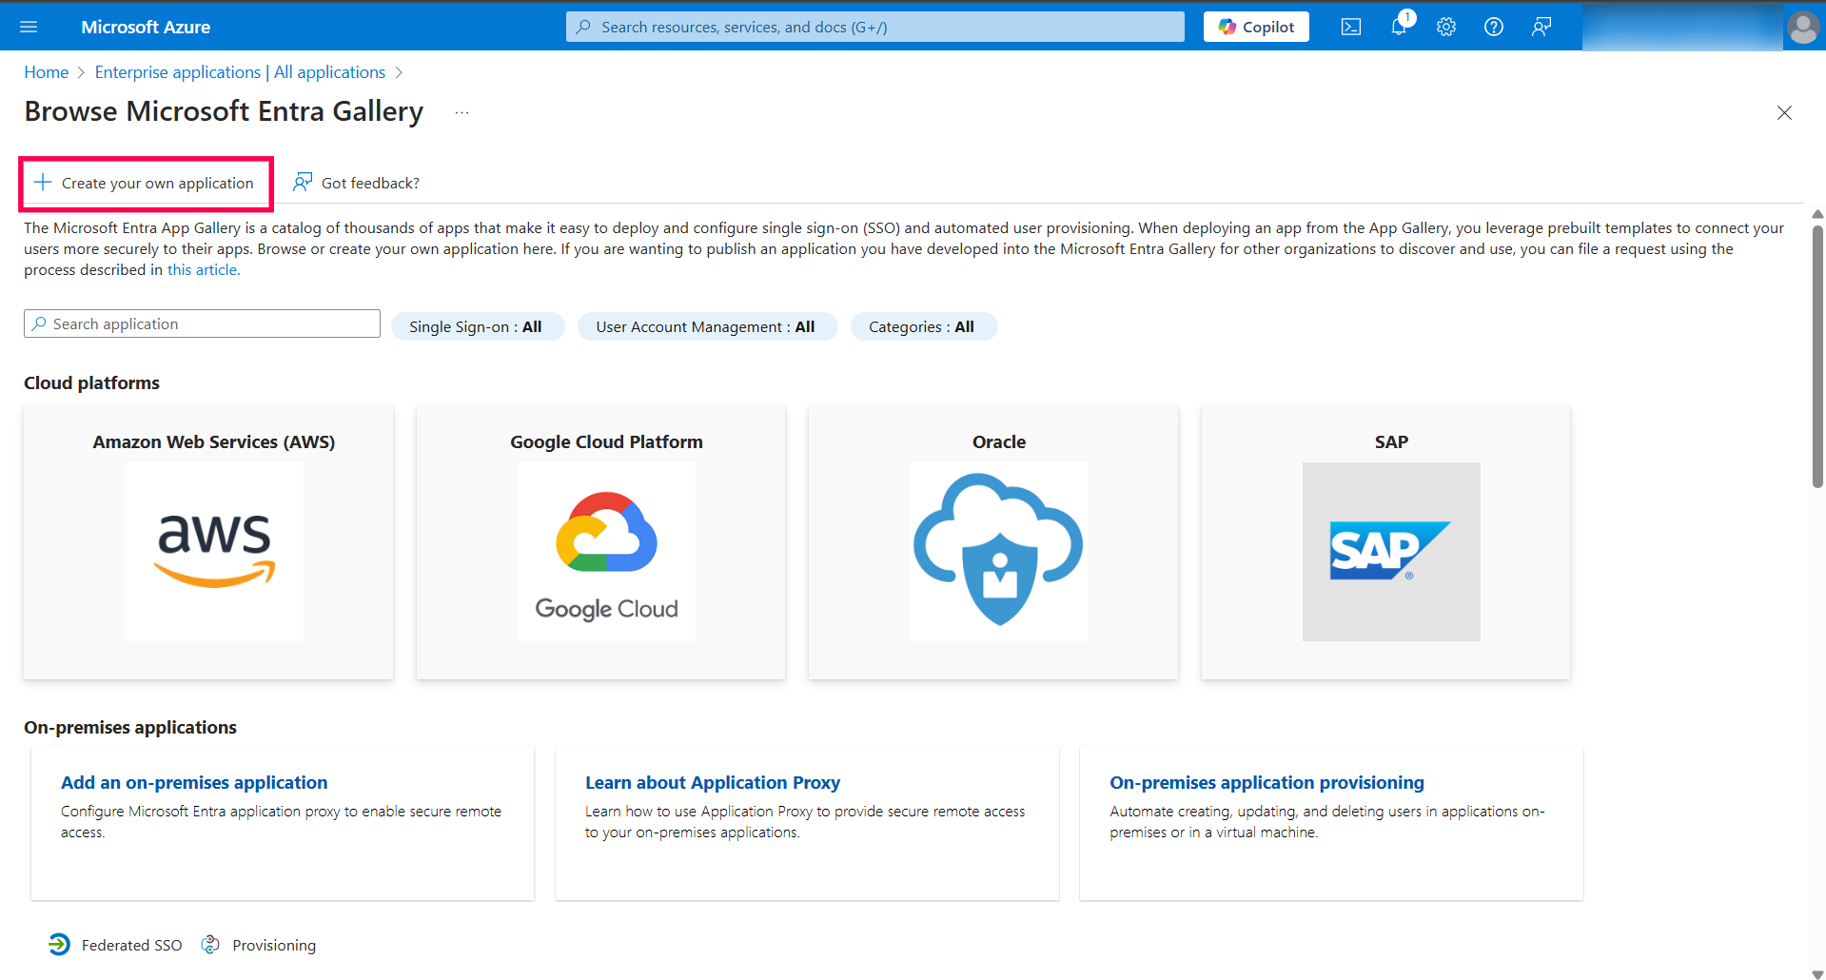Expand the User Account Management filter
1826x980 pixels.
pos(706,326)
